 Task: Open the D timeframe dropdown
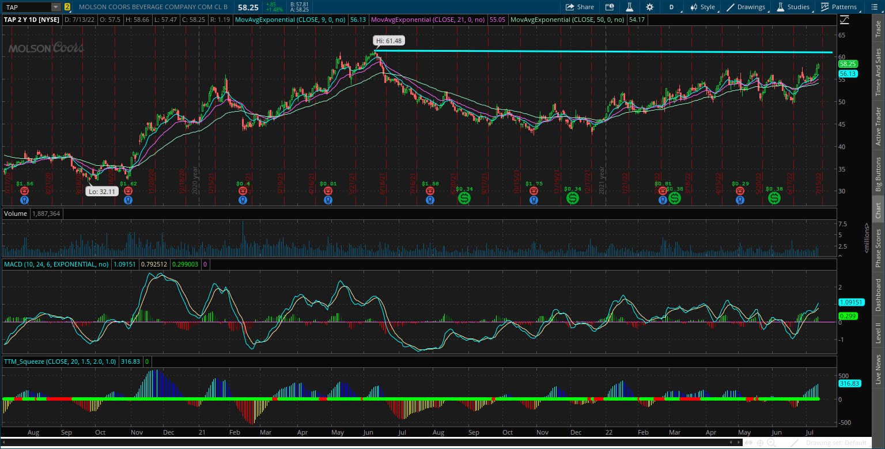[673, 7]
